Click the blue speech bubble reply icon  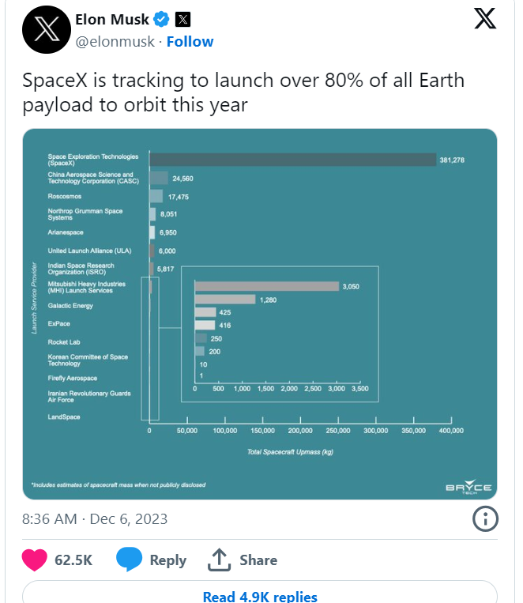click(x=130, y=560)
